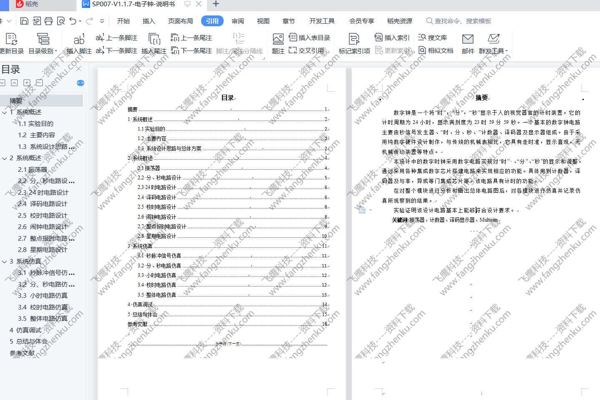Select '3.3 小时电路仿真' in outline pane
The height and width of the screenshot is (400, 600).
(x=42, y=295)
